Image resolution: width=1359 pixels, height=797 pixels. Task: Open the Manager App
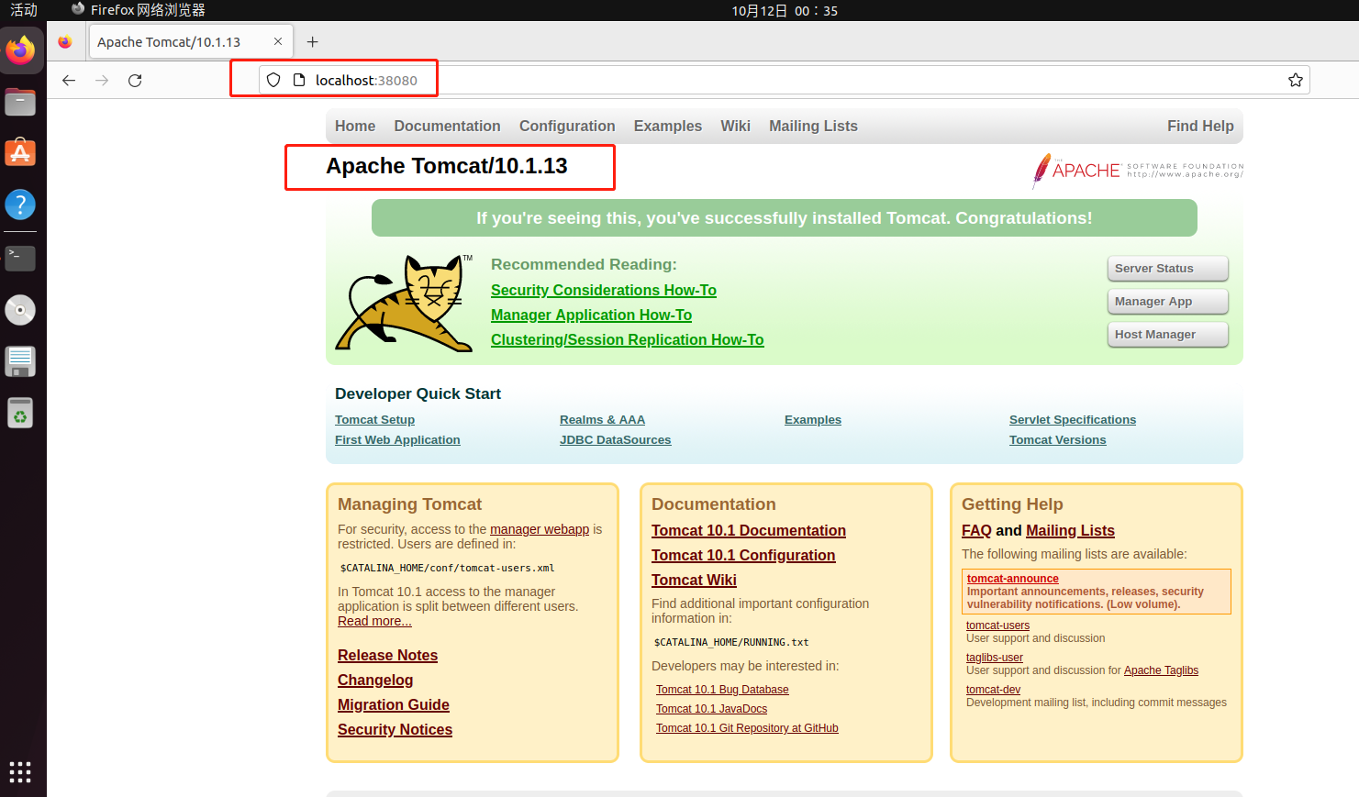click(1167, 301)
